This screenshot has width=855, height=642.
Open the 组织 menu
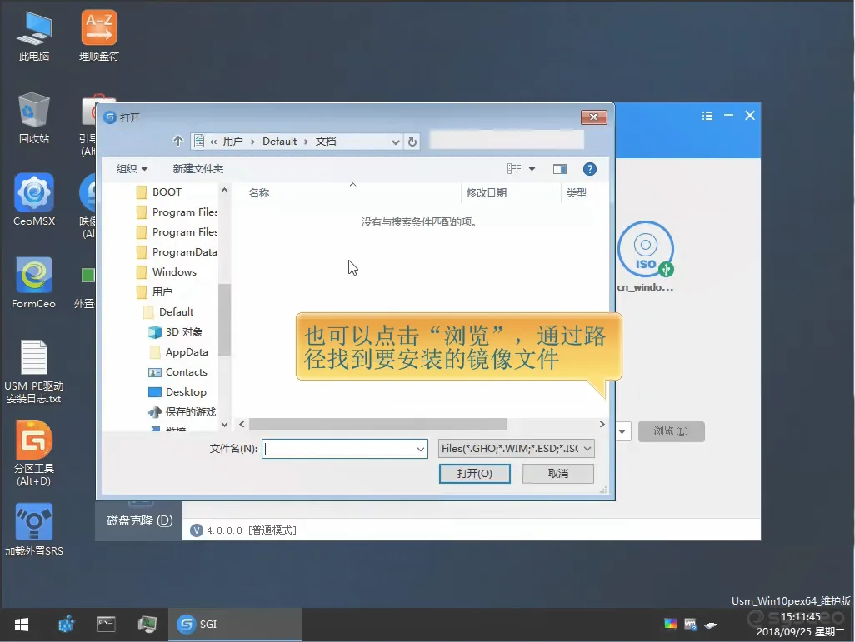point(132,169)
